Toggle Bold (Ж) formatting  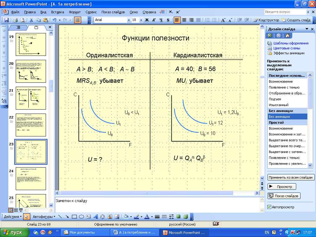pos(147,20)
